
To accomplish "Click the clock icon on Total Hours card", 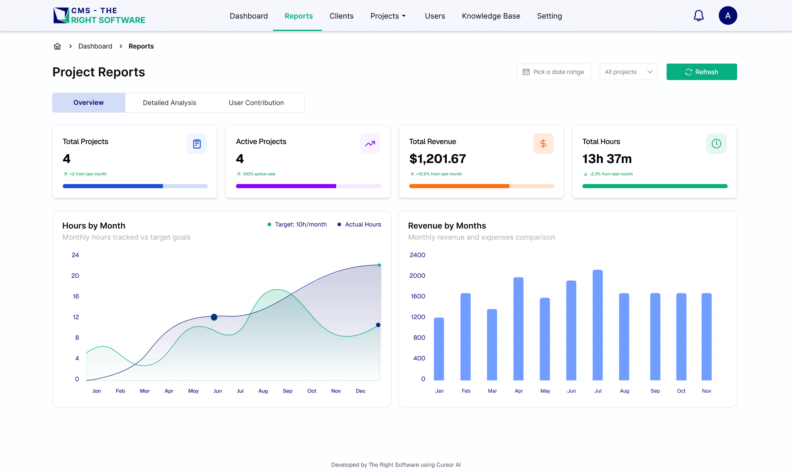I will coord(717,144).
